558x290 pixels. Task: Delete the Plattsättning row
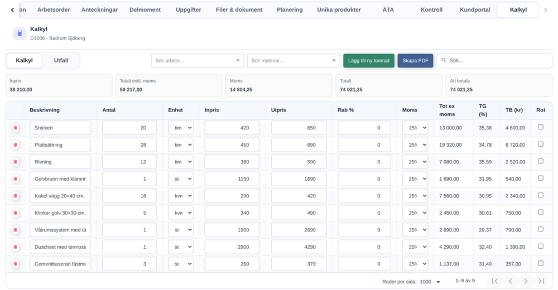[15, 145]
